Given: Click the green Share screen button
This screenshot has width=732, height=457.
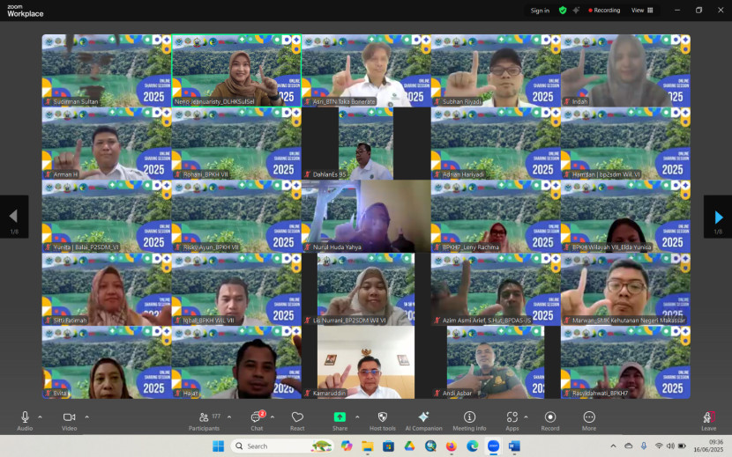Looking at the screenshot, I should coord(340,420).
